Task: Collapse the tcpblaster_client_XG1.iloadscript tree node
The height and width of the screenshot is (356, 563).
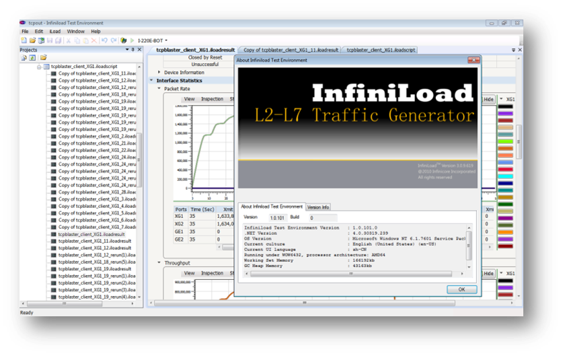Action: (39, 67)
